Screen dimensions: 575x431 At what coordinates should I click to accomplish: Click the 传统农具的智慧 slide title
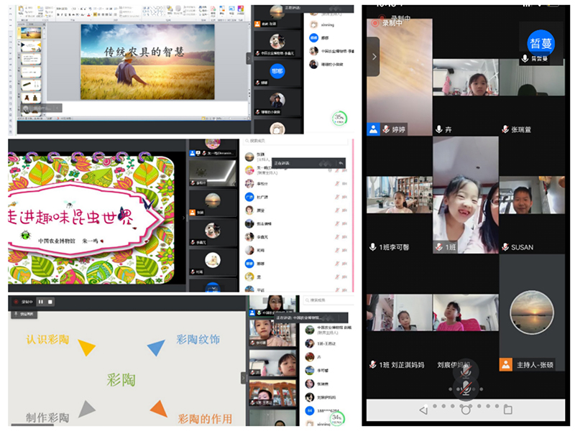144,52
